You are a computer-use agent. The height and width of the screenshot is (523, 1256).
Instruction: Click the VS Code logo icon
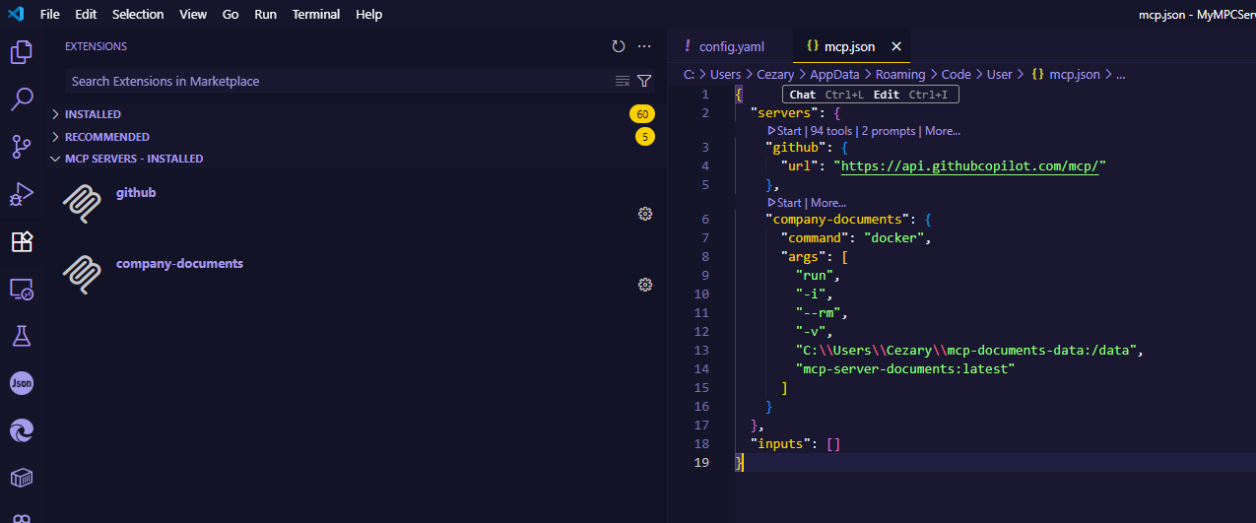click(15, 15)
